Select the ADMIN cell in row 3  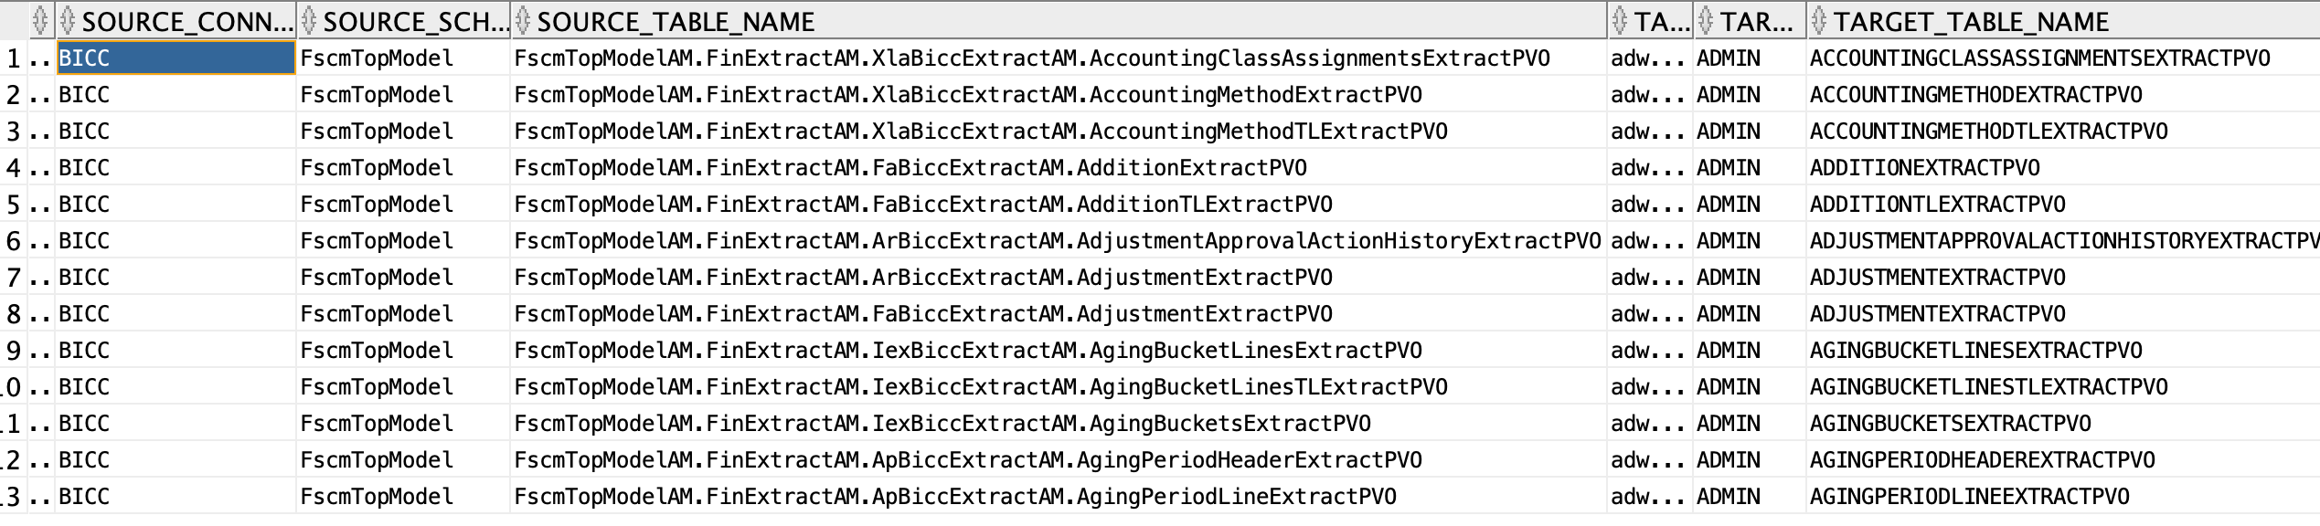click(x=1741, y=131)
